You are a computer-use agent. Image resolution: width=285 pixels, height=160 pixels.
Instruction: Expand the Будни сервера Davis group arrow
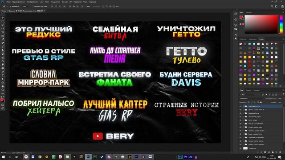click(x=244, y=134)
